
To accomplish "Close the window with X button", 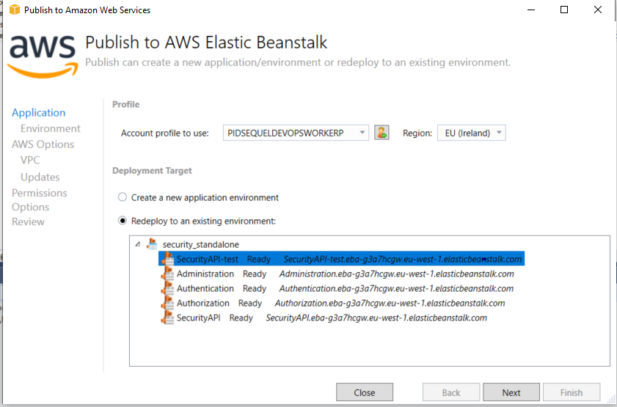I will click(x=598, y=10).
